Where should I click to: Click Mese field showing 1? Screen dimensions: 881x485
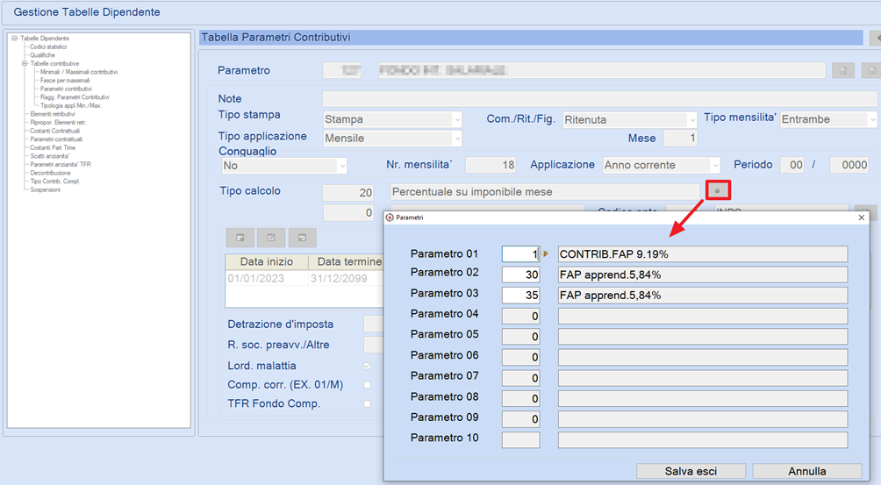pos(680,138)
